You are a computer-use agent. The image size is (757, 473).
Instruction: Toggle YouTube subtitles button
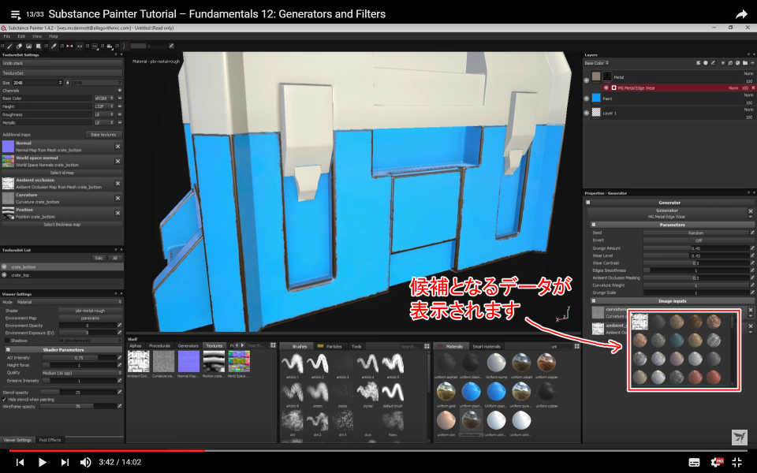click(694, 463)
